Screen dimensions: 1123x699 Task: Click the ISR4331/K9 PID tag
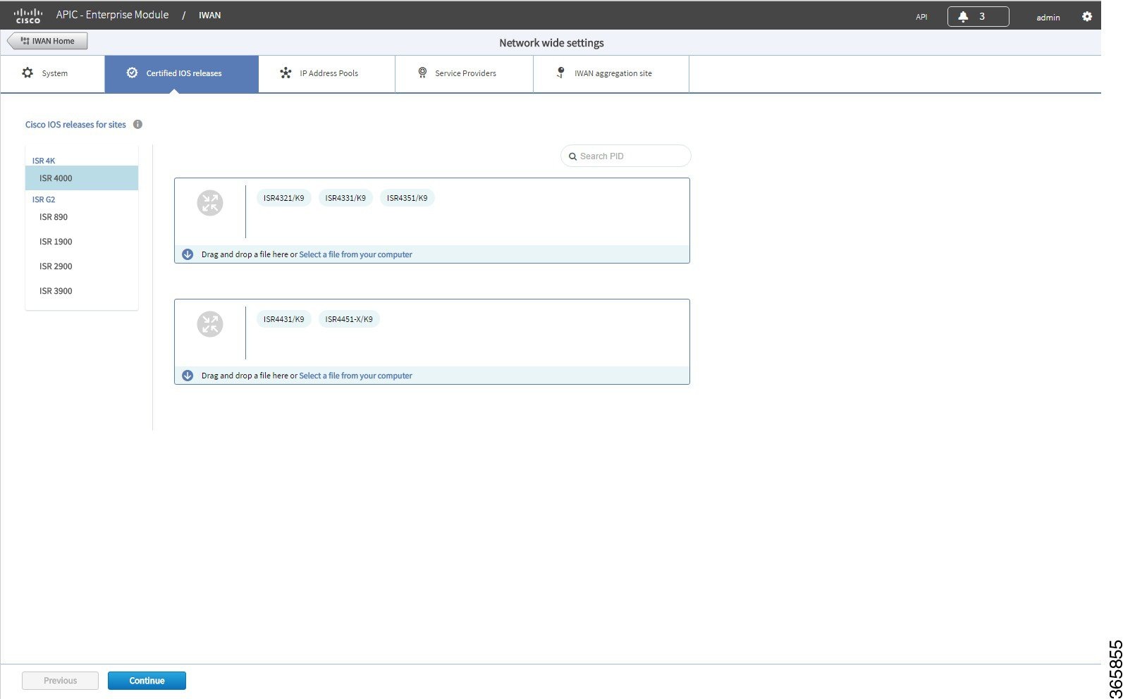tap(345, 198)
